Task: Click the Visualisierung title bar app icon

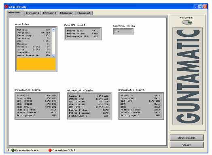Action: [x=6, y=6]
